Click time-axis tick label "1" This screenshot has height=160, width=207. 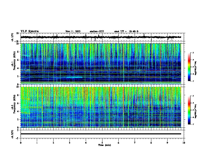coord(37,143)
